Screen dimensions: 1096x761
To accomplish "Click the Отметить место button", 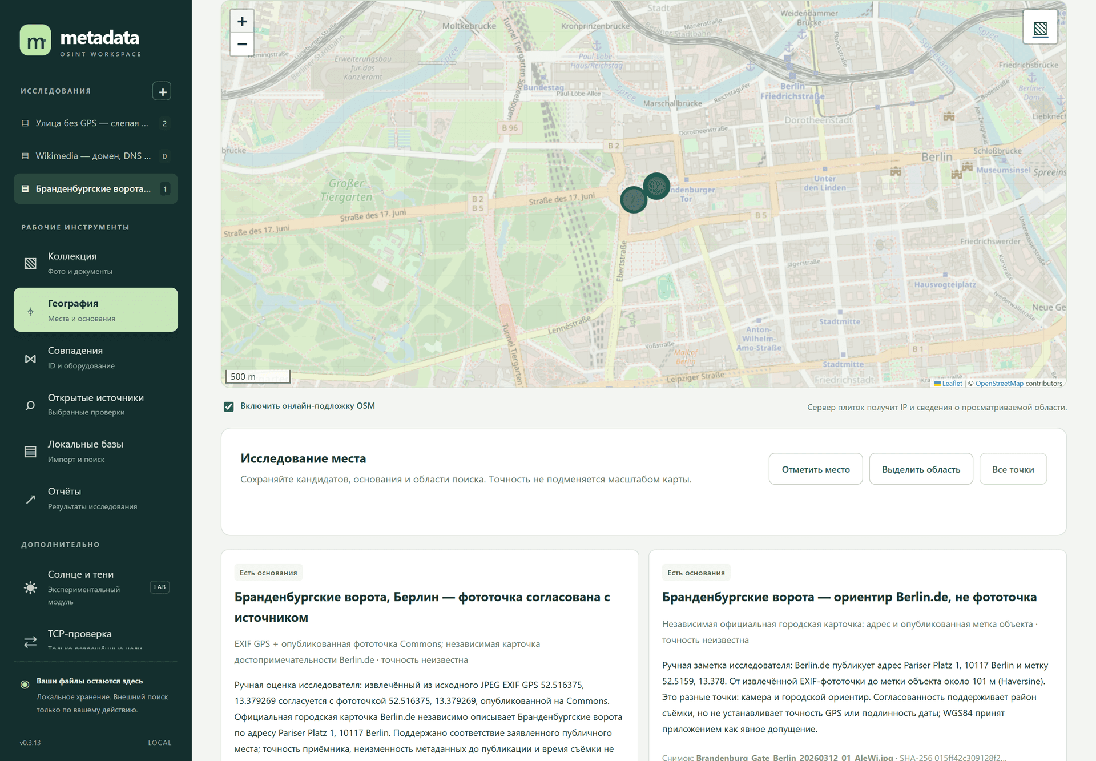I will coord(816,469).
